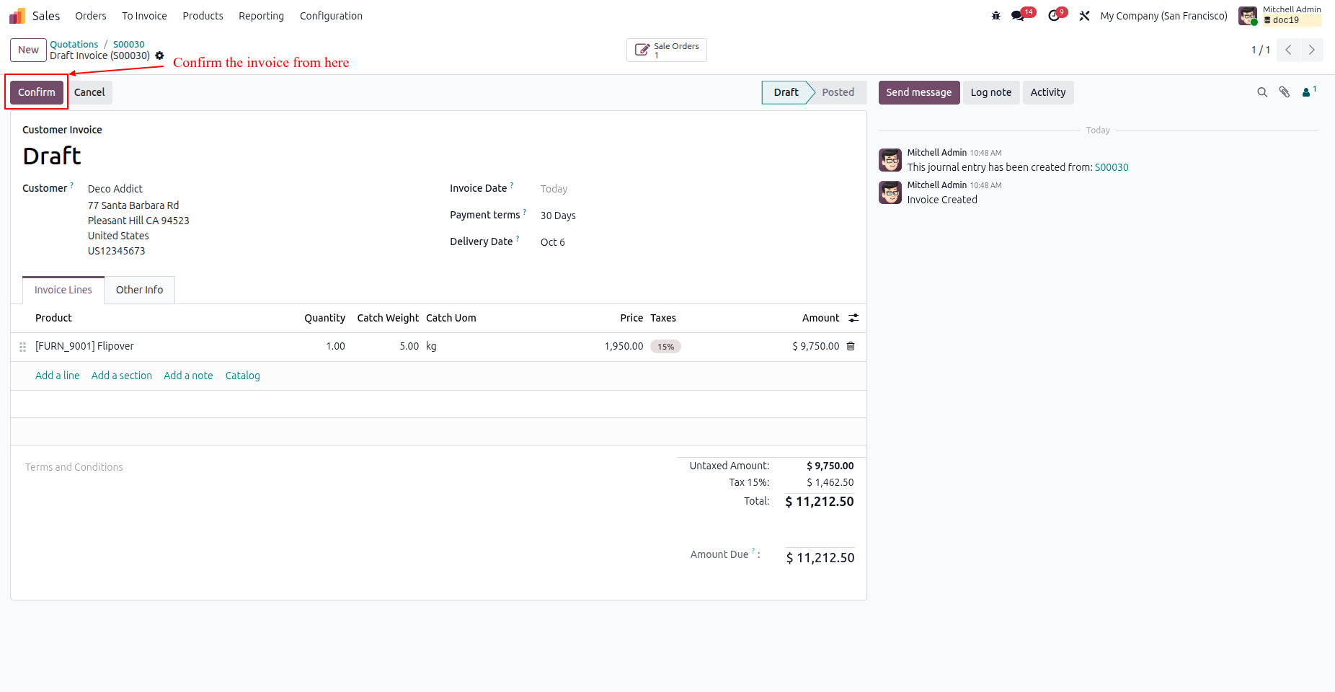Show Amount Due help tooltip mark

click(x=753, y=551)
